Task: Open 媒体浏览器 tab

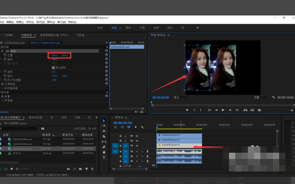Action: (35, 117)
